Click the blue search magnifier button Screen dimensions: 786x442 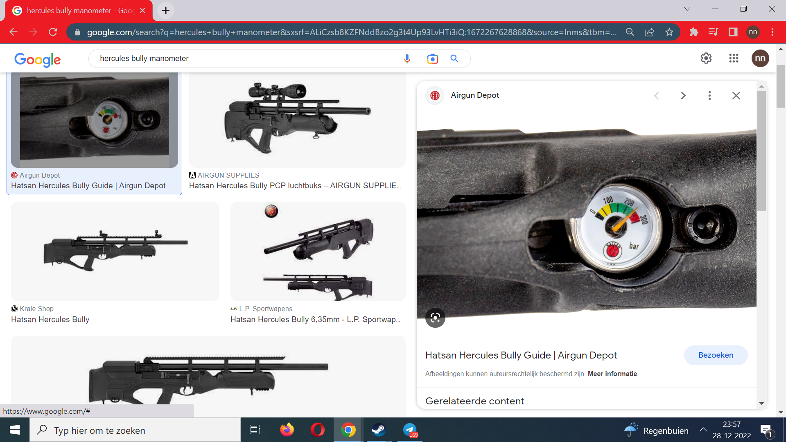(x=454, y=59)
